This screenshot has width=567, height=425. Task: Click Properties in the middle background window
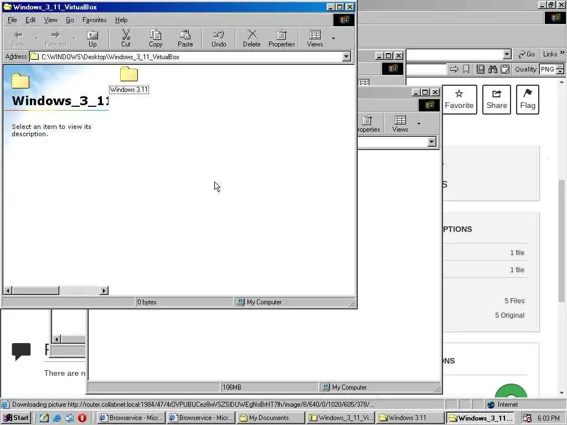tap(368, 123)
